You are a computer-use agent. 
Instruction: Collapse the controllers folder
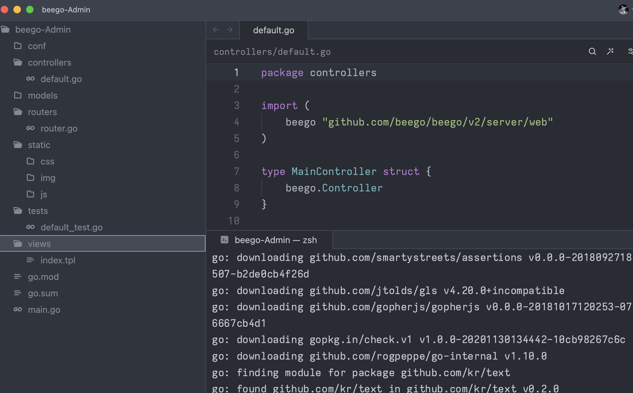click(x=49, y=62)
